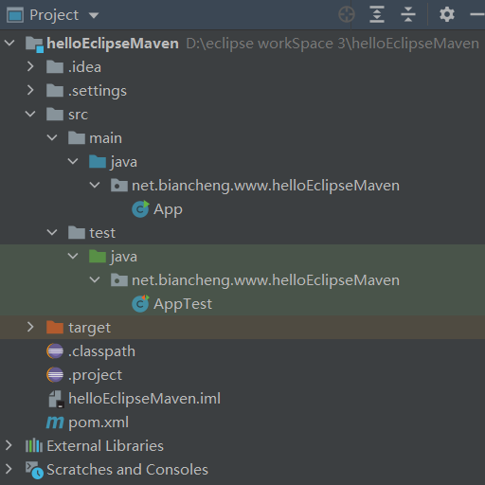
Task: Collapse the test folder
Action: pyautogui.click(x=52, y=233)
